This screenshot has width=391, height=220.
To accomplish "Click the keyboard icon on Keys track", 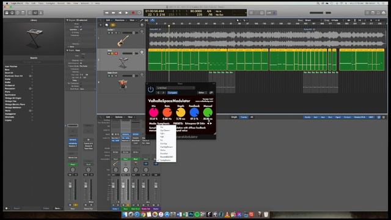I will click(x=123, y=62).
